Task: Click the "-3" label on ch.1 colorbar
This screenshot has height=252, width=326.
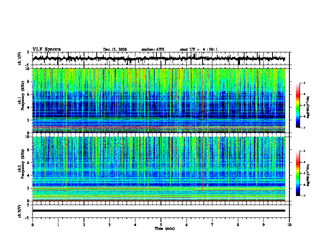Action: point(303,83)
